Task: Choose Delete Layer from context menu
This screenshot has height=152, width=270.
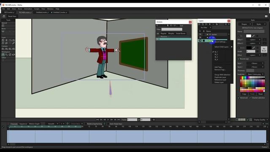Action: [219, 82]
